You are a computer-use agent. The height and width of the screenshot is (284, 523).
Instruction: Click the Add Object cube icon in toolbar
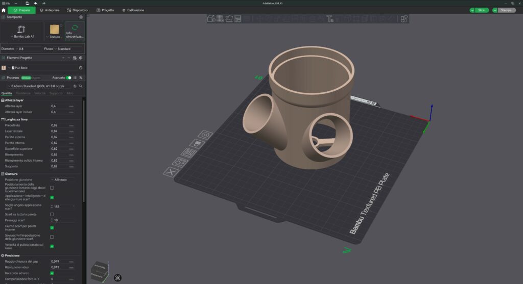click(211, 19)
